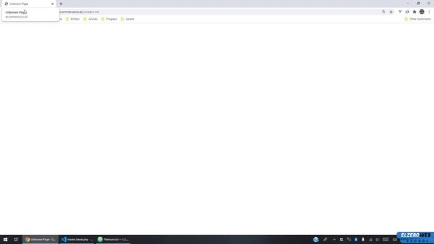Open the Extensions puzzle piece menu

pyautogui.click(x=414, y=12)
